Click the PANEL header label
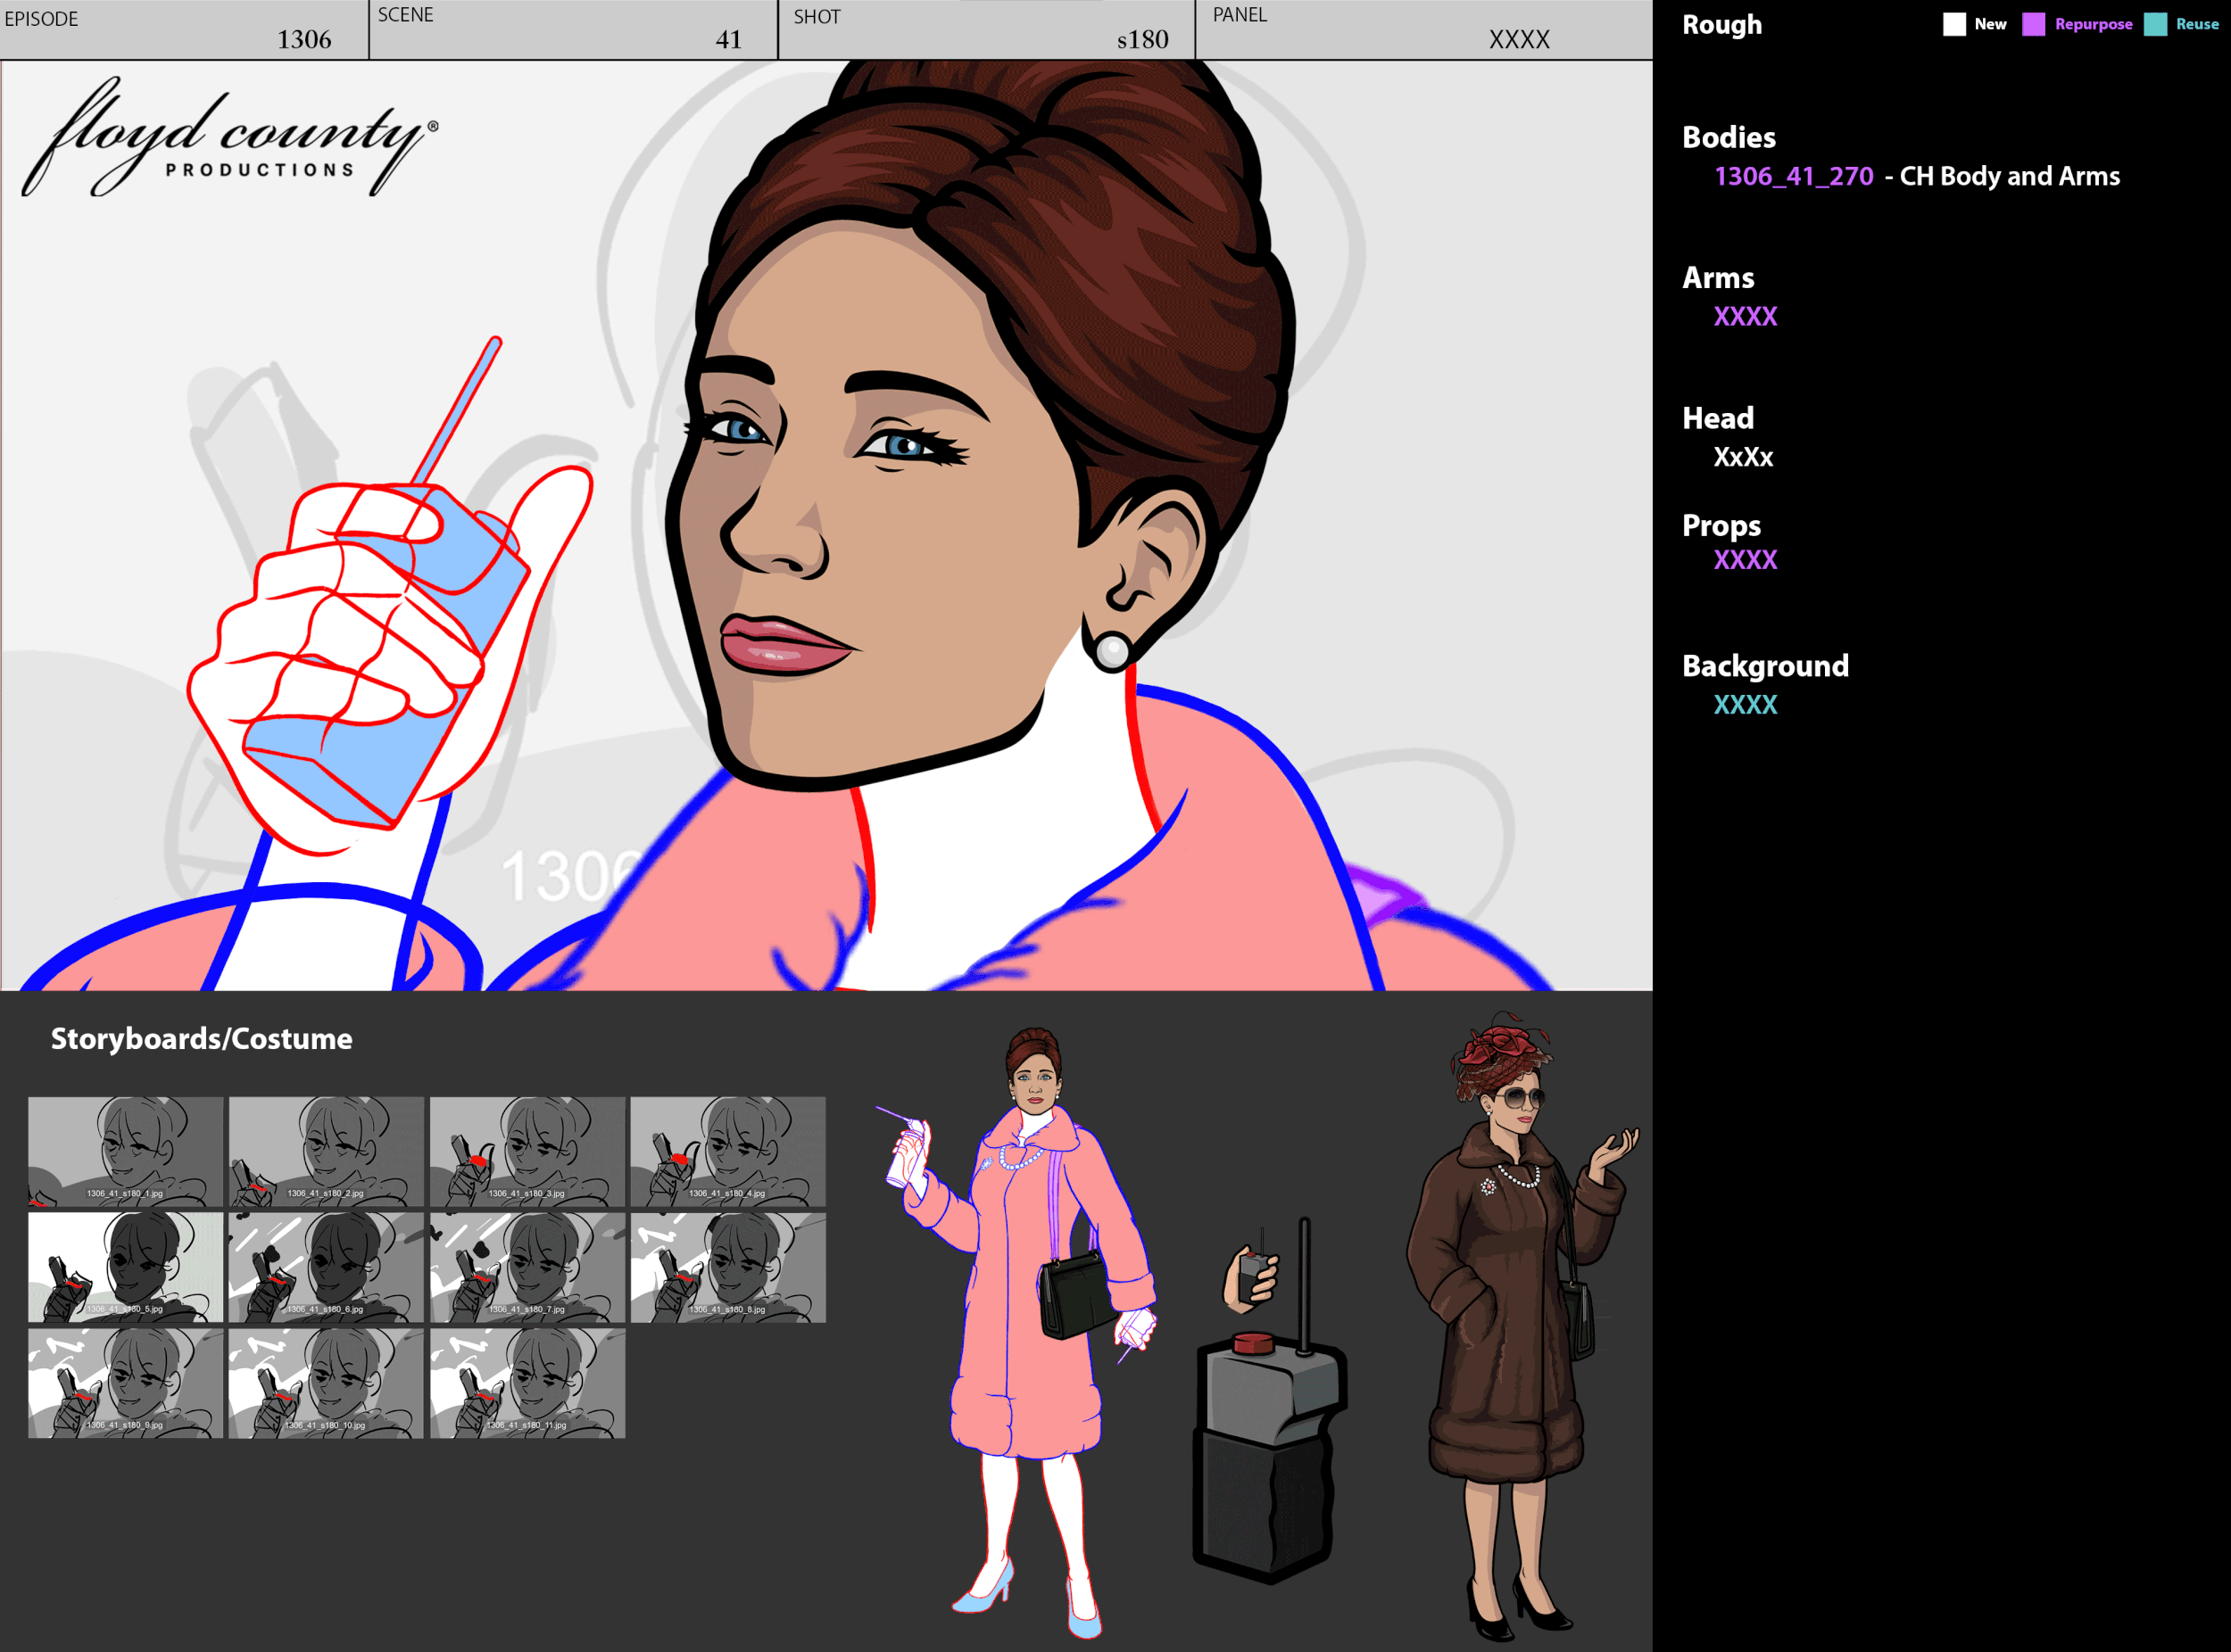This screenshot has height=1652, width=2231. 1240,15
